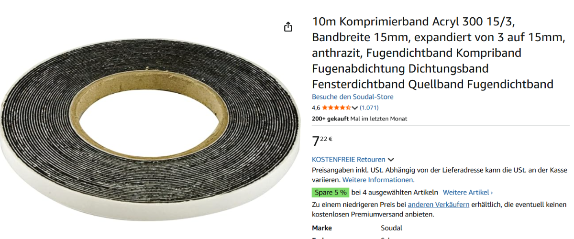Click the orange star rating icons
The image size is (574, 239).
click(x=337, y=108)
